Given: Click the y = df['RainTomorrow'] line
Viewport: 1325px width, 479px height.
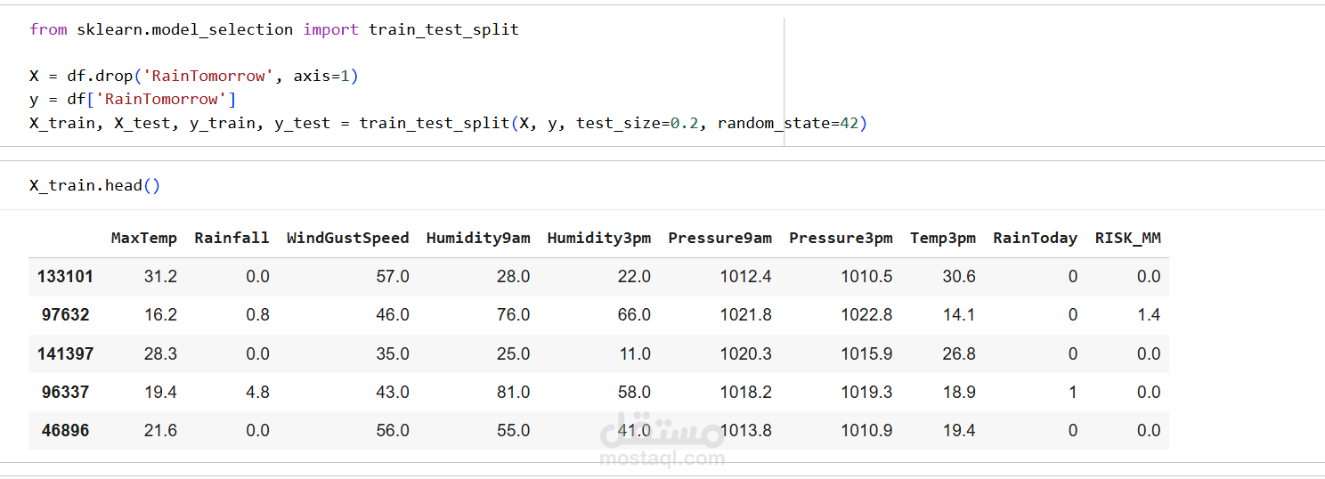Looking at the screenshot, I should click(132, 99).
